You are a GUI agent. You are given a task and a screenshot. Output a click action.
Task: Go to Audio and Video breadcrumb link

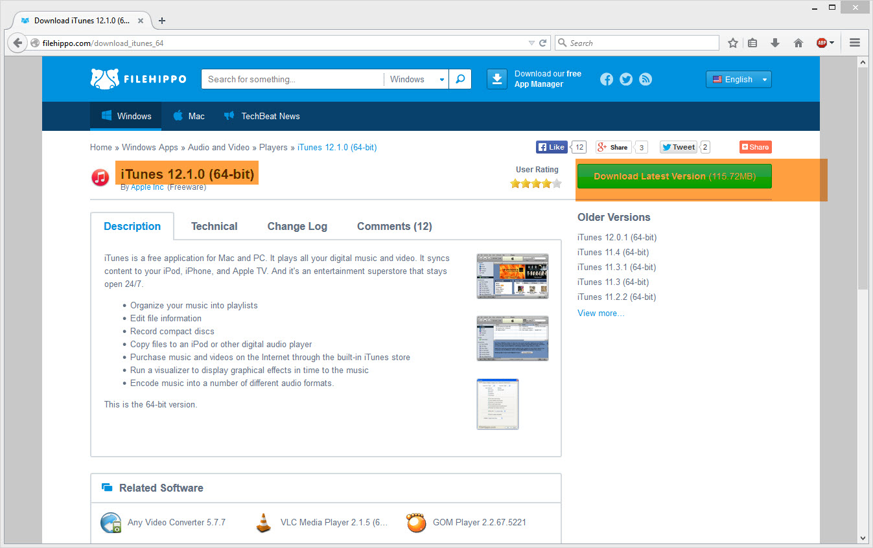218,147
